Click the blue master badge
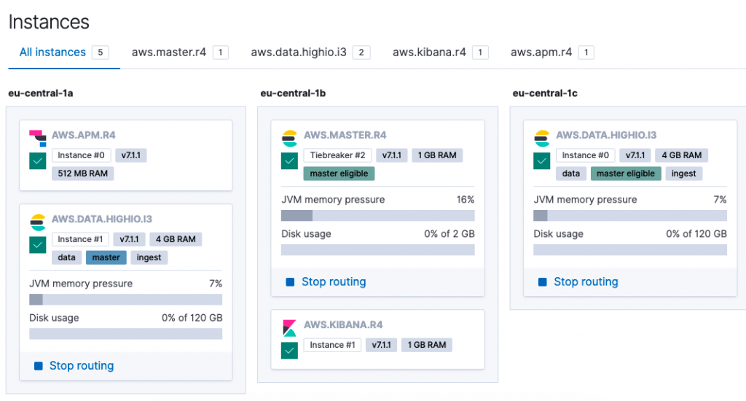The height and width of the screenshot is (401, 746). pos(106,257)
